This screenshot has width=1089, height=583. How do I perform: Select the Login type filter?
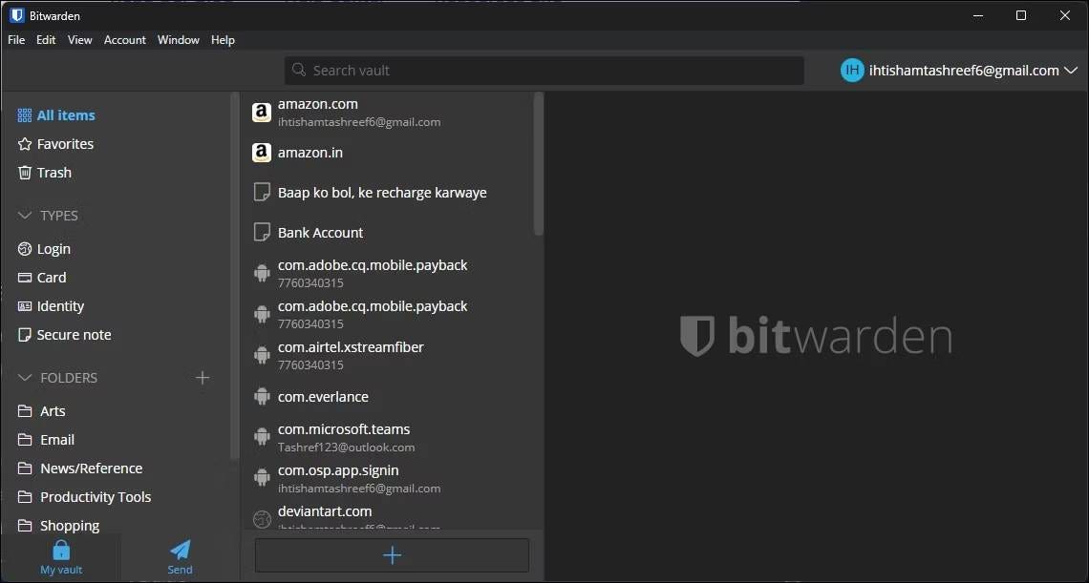(x=53, y=249)
